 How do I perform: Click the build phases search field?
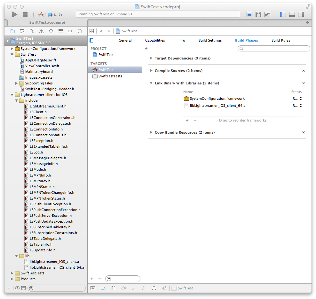pyautogui.click(x=274, y=49)
